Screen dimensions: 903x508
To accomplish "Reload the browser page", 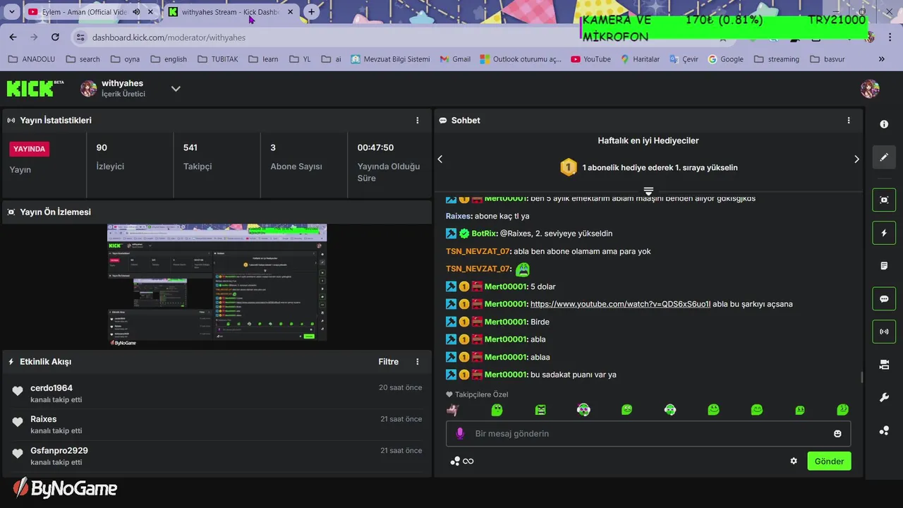I will coord(56,37).
